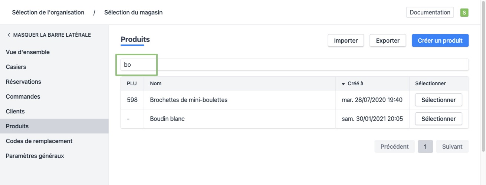The width and height of the screenshot is (486, 185).
Task: Go to Paramètres généraux
Action: (35, 156)
